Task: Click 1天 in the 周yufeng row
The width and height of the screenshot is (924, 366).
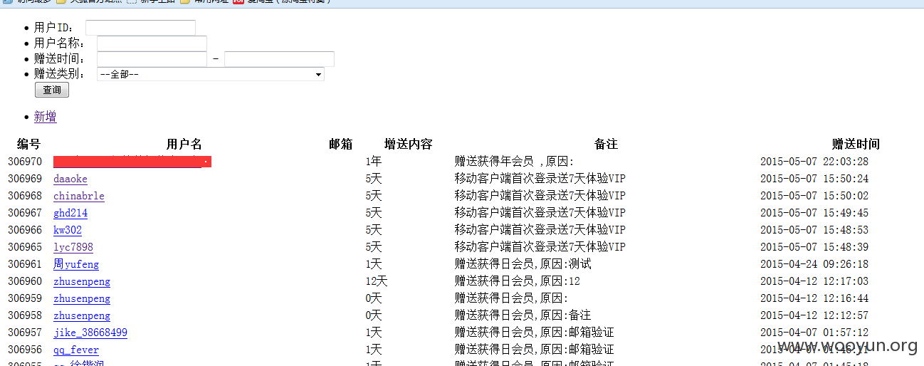Action: [374, 264]
